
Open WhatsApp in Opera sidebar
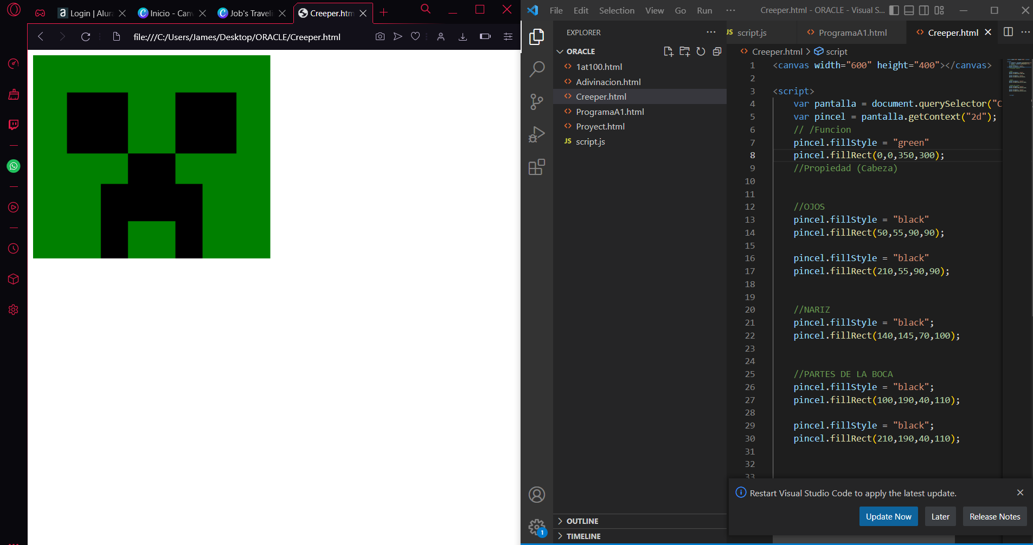coord(14,166)
